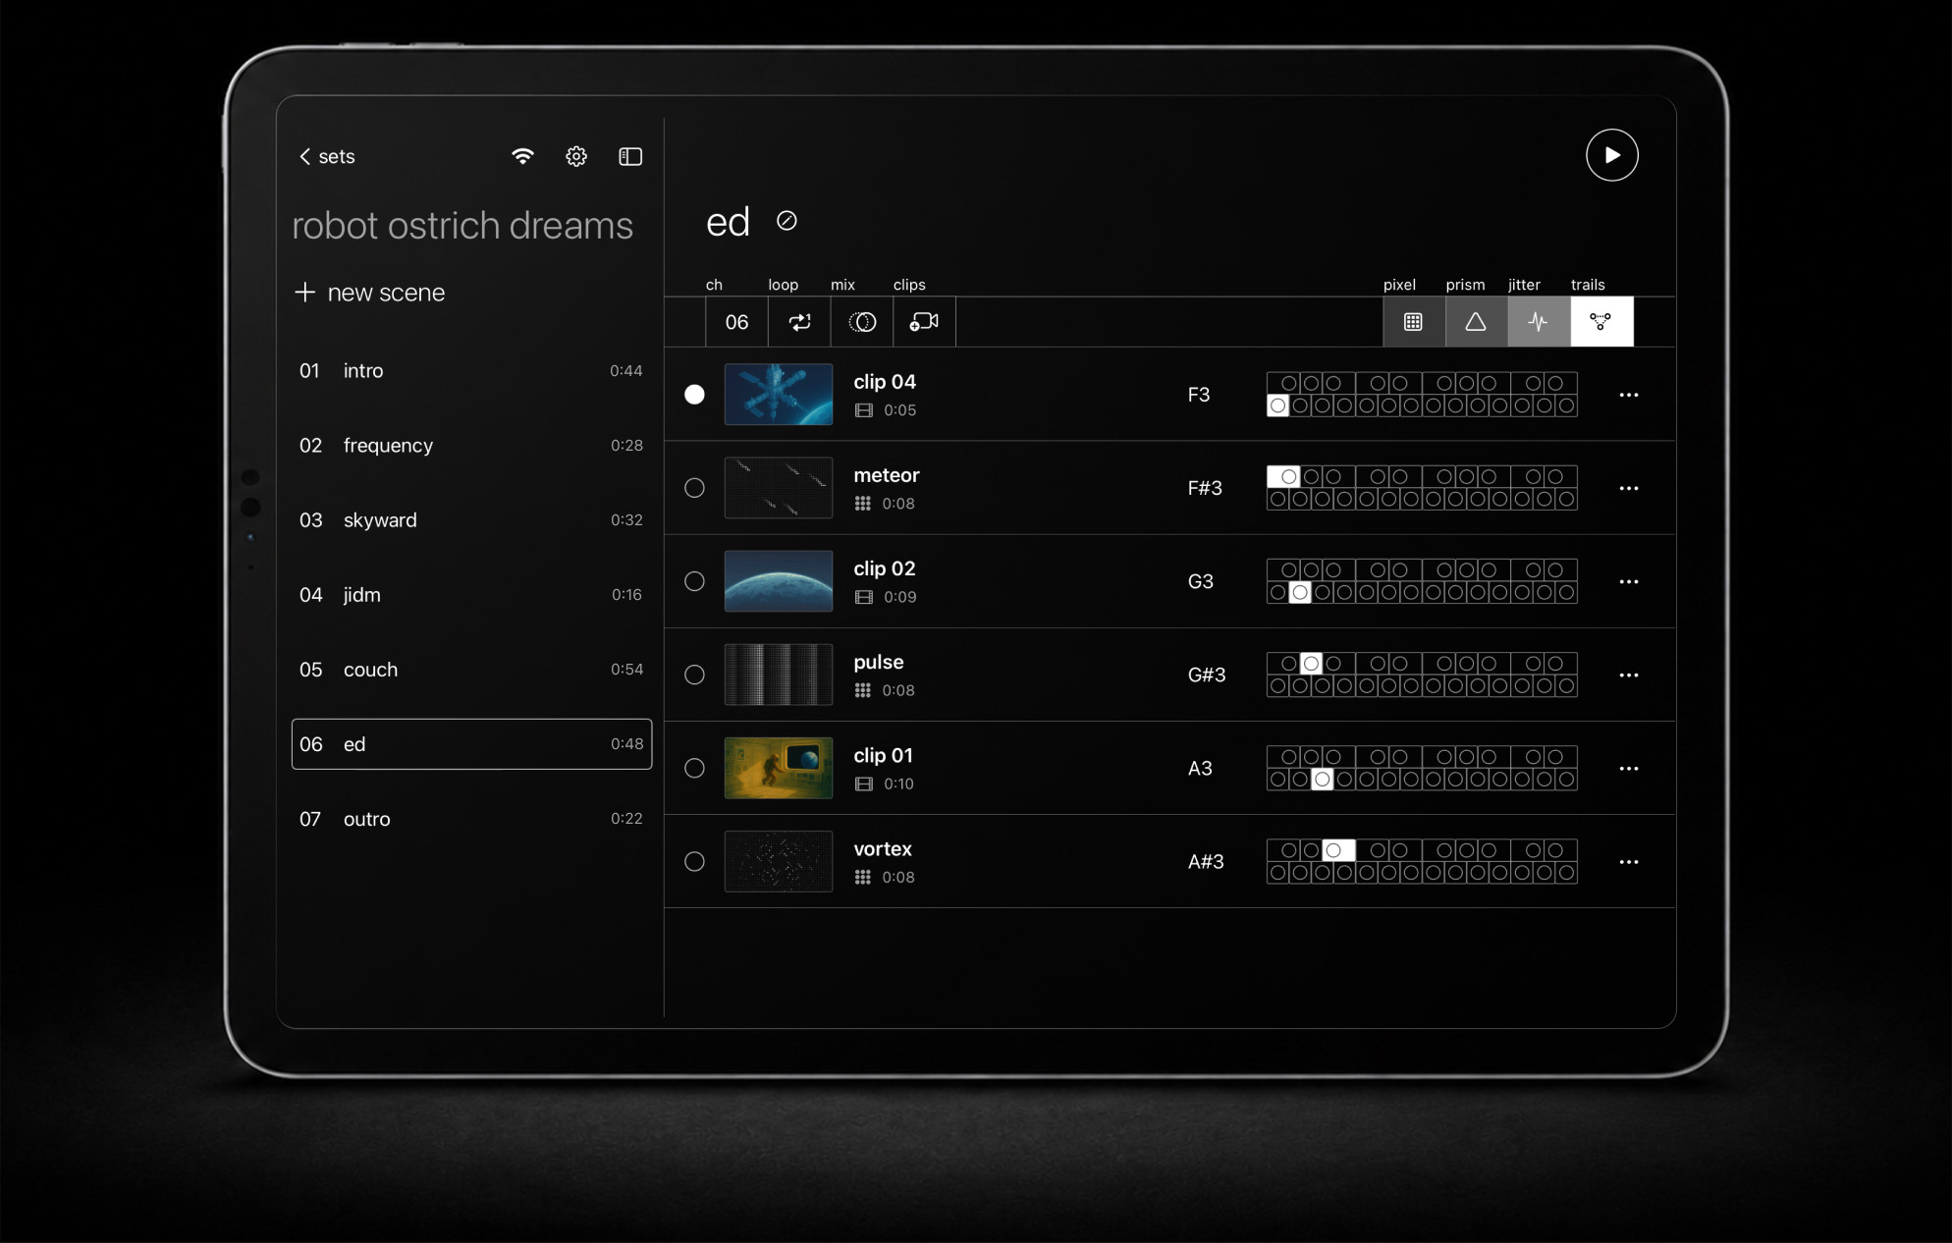This screenshot has width=1952, height=1243.
Task: Select scene 04 jidm
Action: tap(471, 594)
